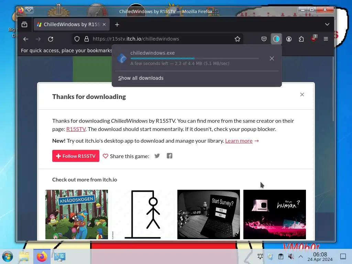Open the file manager in taskbar
Screen dimensions: 352x264
coord(24,256)
